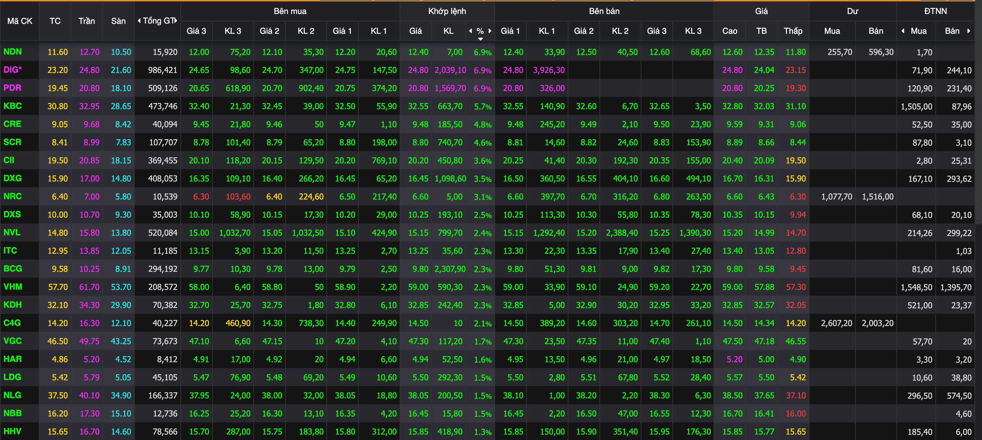Click NVL total value 520,084

coord(163,233)
